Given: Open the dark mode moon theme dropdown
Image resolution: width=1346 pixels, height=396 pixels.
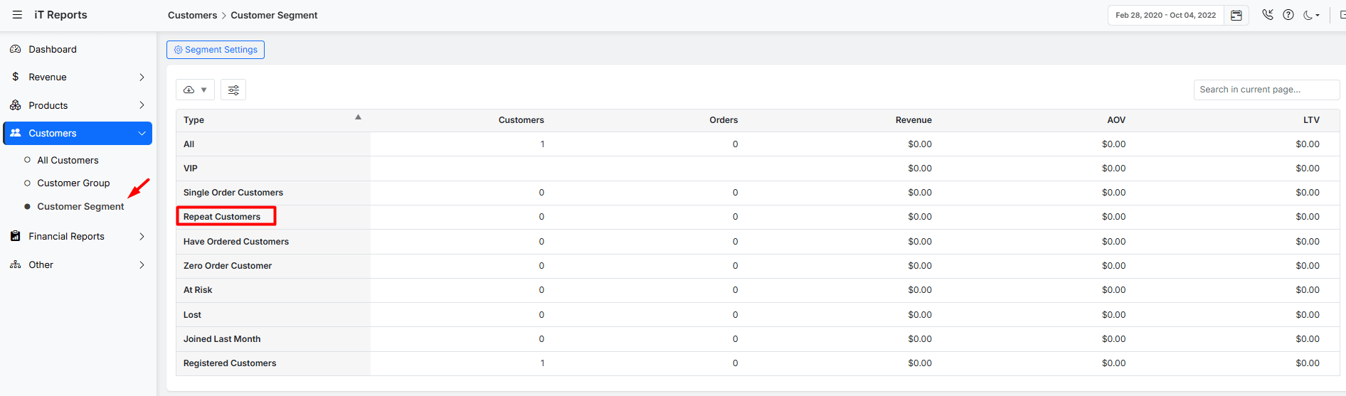Looking at the screenshot, I should pos(1311,15).
